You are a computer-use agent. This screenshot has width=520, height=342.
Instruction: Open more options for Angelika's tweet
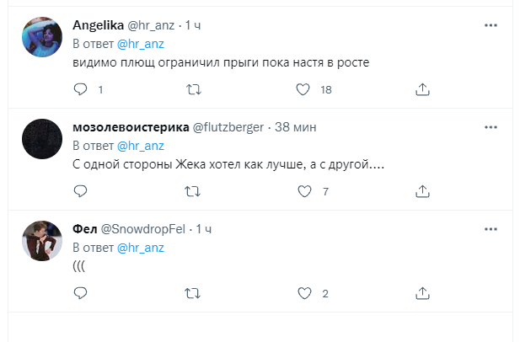coord(491,25)
